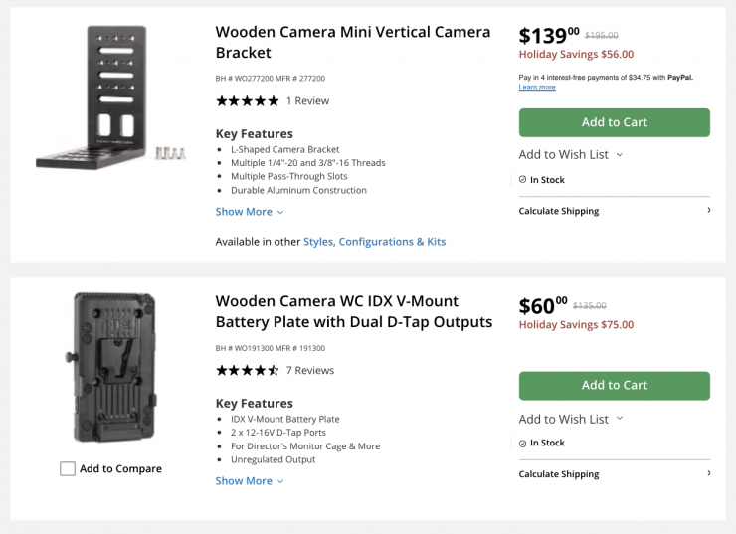Expand Show More under battery plate features
This screenshot has width=736, height=534.
(250, 481)
